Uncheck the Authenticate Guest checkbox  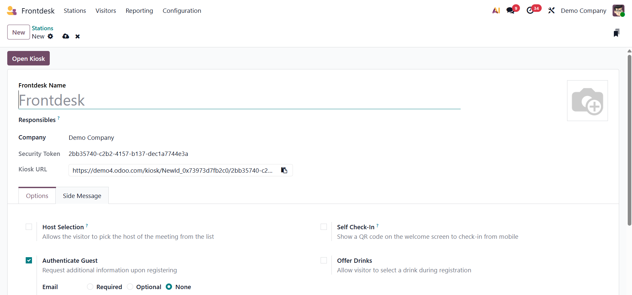pos(29,260)
